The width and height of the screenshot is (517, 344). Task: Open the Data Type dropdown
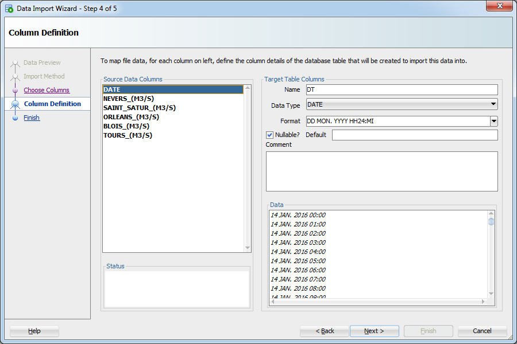point(402,104)
